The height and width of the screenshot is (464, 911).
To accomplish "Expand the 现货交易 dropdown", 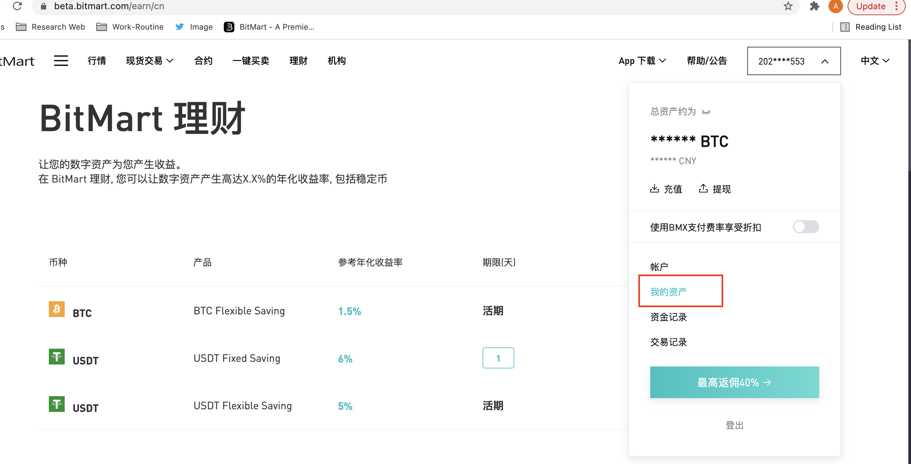I will click(x=150, y=61).
